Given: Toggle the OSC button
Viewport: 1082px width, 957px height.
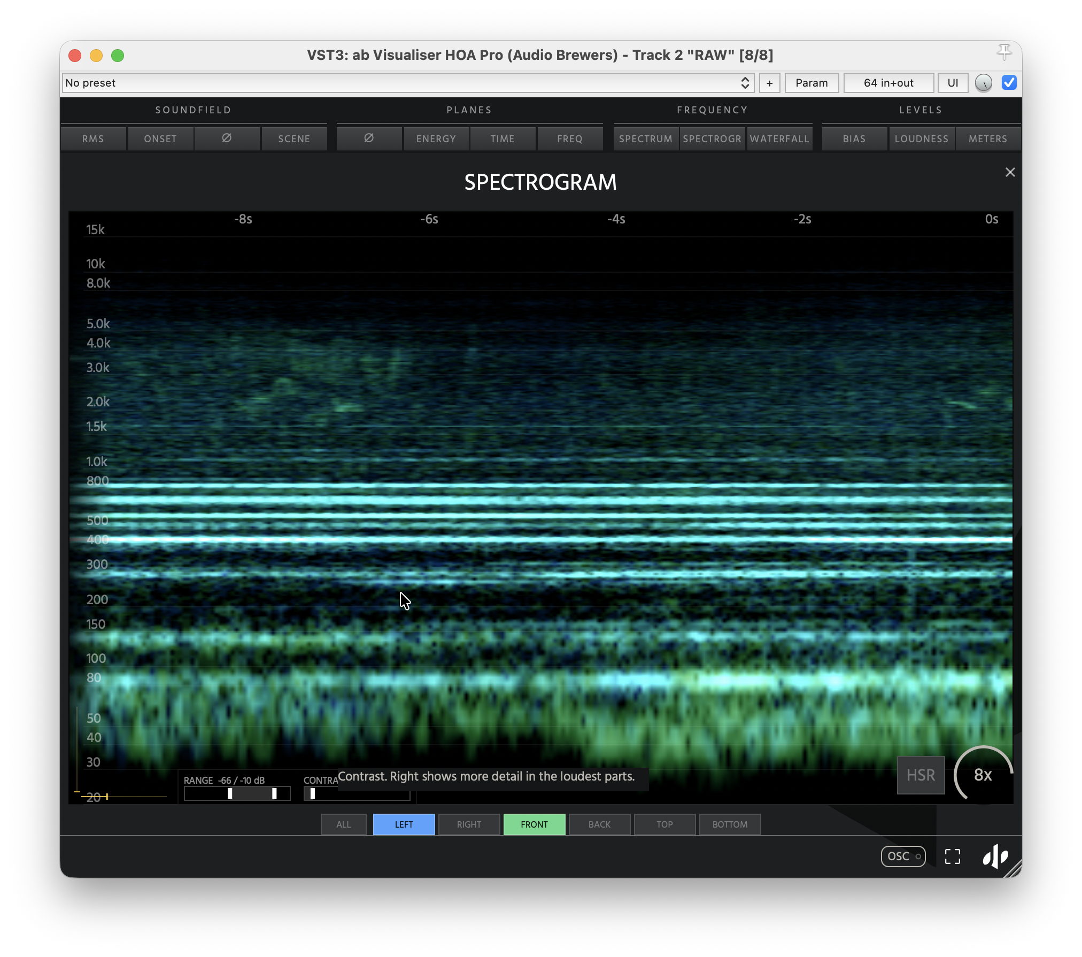Looking at the screenshot, I should [903, 856].
